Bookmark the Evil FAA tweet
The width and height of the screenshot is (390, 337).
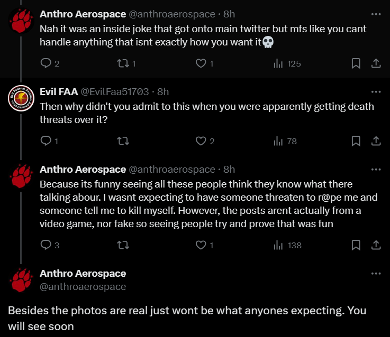356,141
